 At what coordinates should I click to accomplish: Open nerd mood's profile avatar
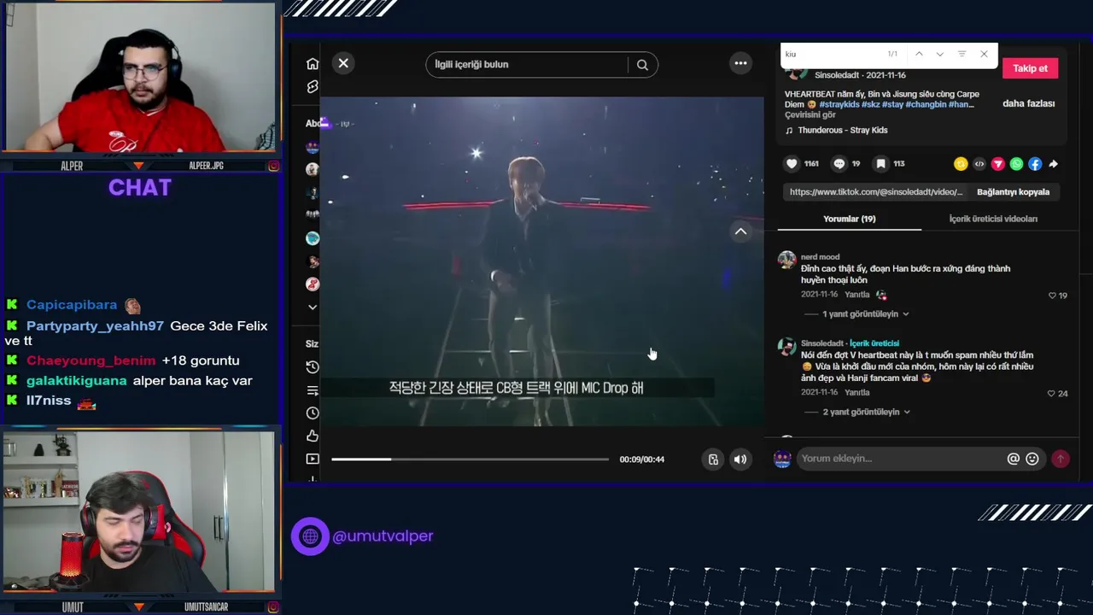click(787, 260)
